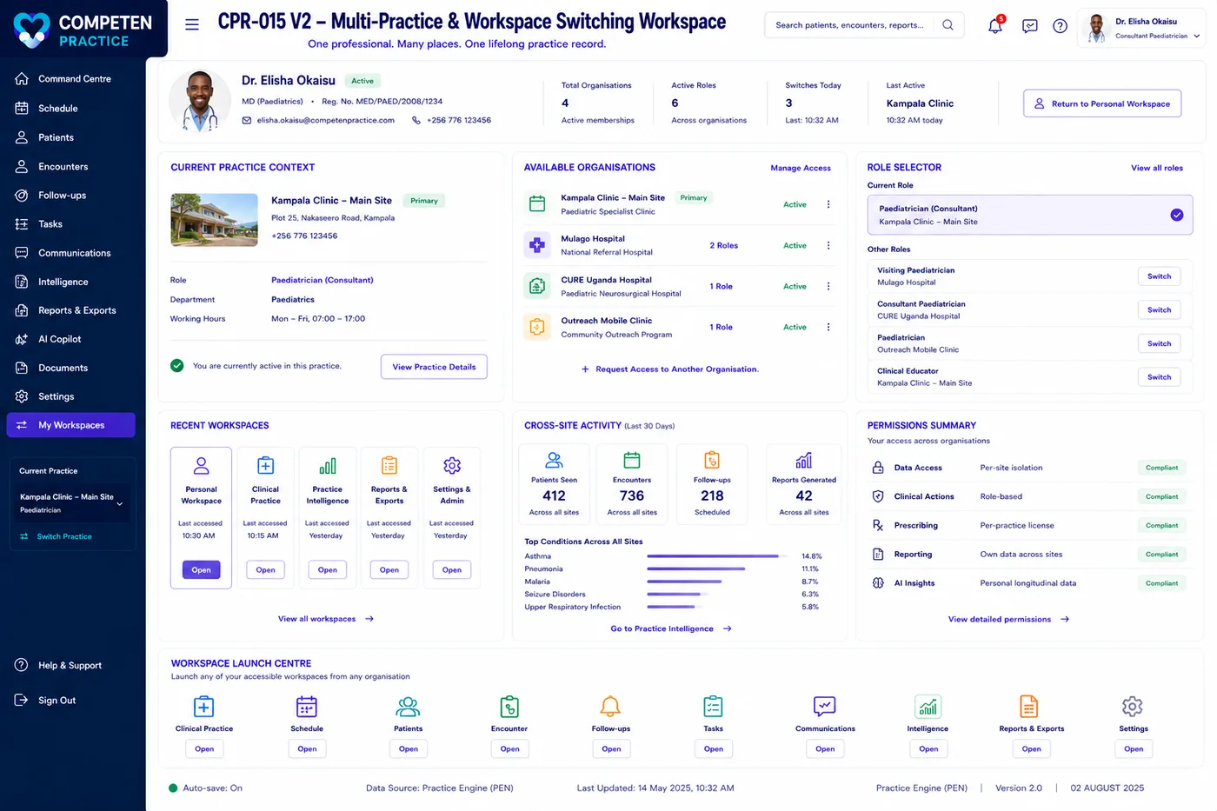The height and width of the screenshot is (811, 1217).
Task: Select My Workspaces in sidebar
Action: 71,425
